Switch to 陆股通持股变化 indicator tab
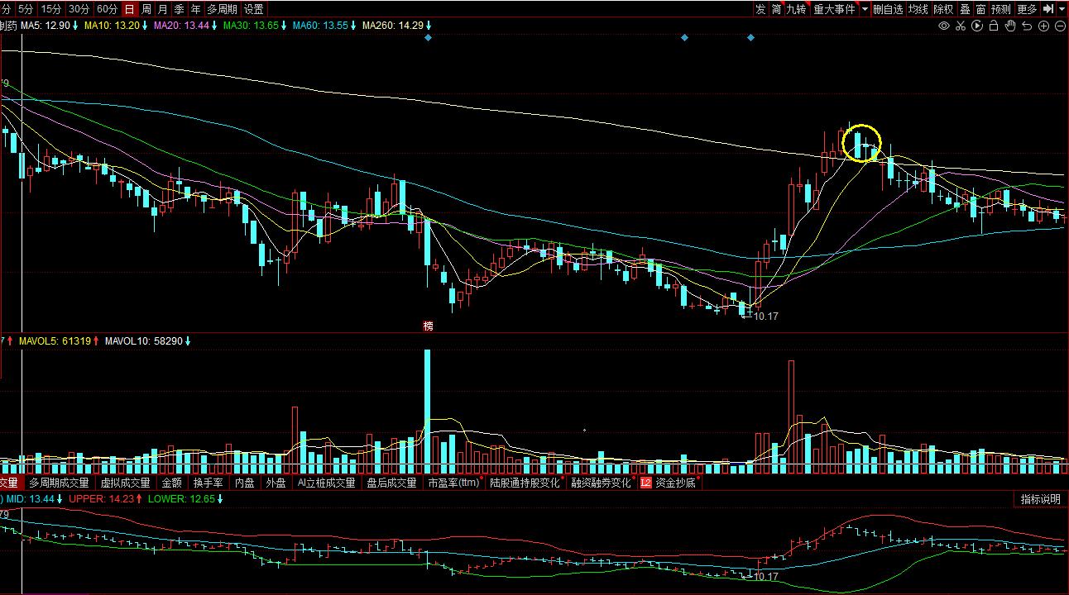This screenshot has width=1069, height=595. point(525,483)
